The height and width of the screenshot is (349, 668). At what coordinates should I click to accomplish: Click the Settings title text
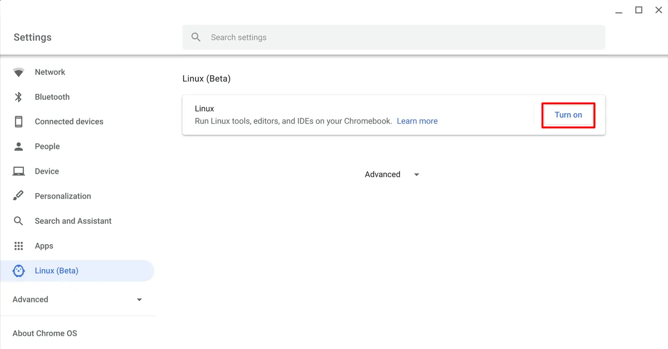tap(32, 38)
